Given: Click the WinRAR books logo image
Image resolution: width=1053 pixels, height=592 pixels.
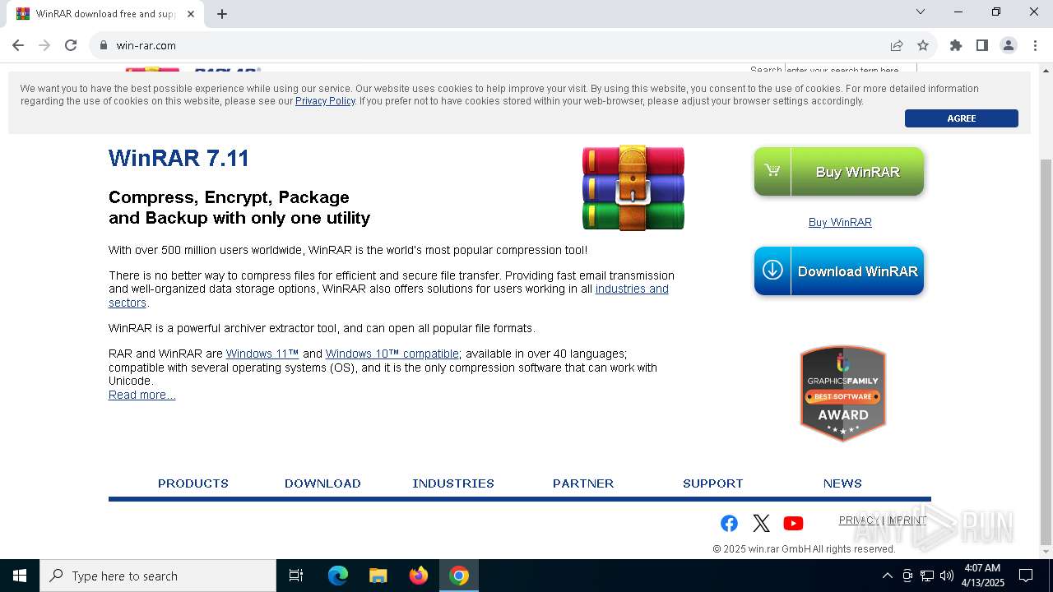Looking at the screenshot, I should click(633, 187).
